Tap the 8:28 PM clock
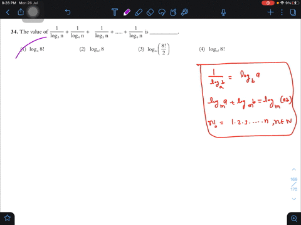Screen dimensions: 301x225 (x=9, y=3)
